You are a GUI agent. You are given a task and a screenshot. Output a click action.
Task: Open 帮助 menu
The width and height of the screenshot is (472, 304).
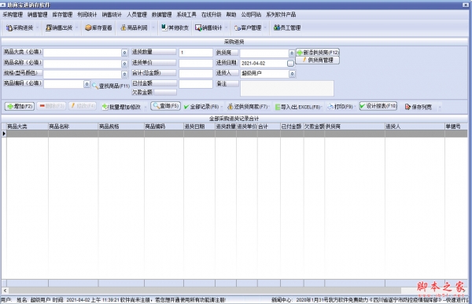[231, 14]
